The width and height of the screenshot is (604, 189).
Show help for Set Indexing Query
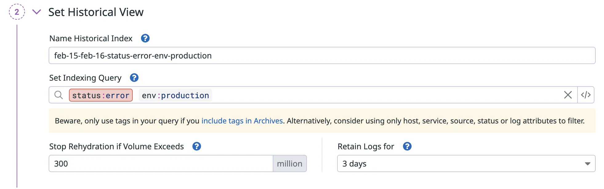[x=134, y=78]
